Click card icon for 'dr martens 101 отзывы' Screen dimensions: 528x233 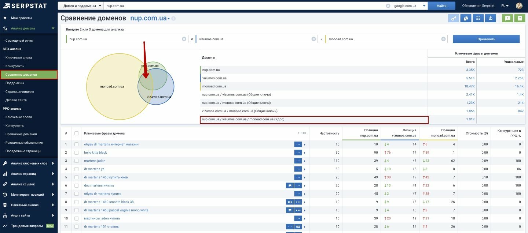[x=298, y=226]
